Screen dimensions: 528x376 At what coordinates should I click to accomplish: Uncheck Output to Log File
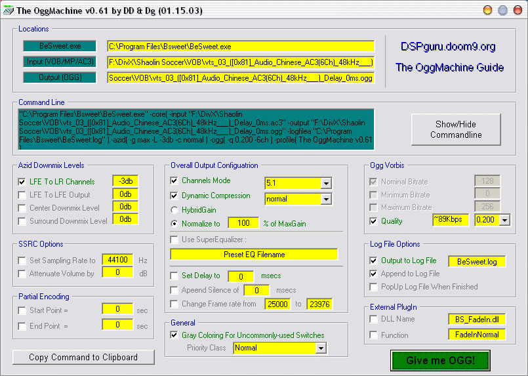tap(373, 261)
